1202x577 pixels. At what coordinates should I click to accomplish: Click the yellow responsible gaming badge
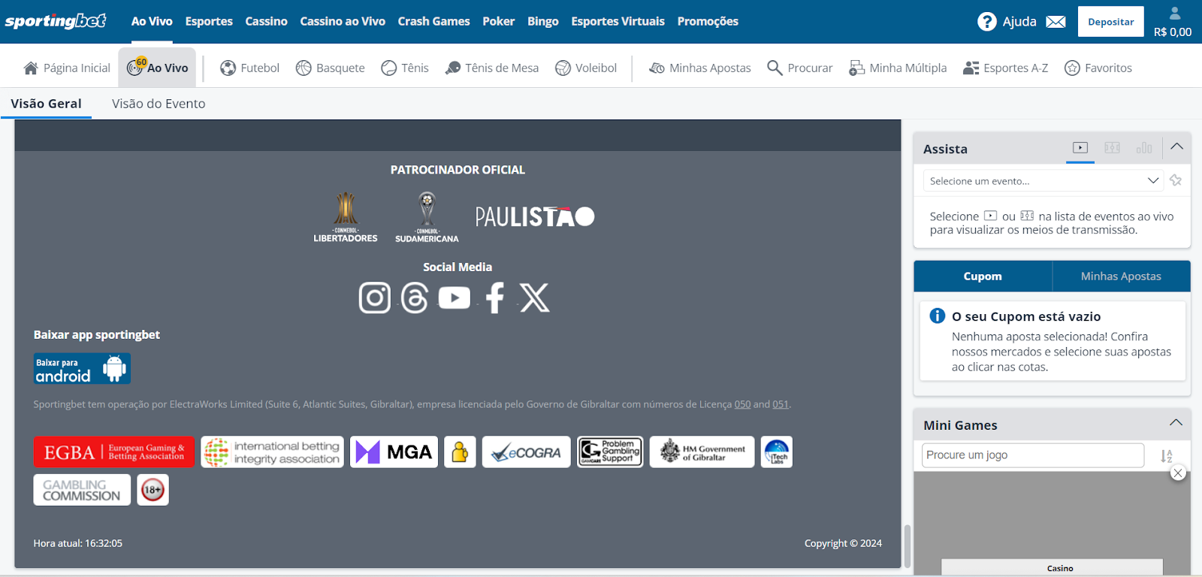pyautogui.click(x=460, y=452)
